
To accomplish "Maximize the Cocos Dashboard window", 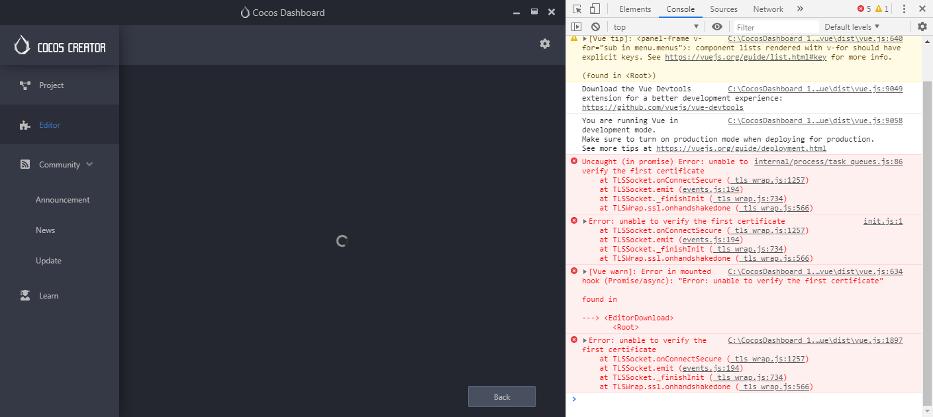I will point(534,12).
